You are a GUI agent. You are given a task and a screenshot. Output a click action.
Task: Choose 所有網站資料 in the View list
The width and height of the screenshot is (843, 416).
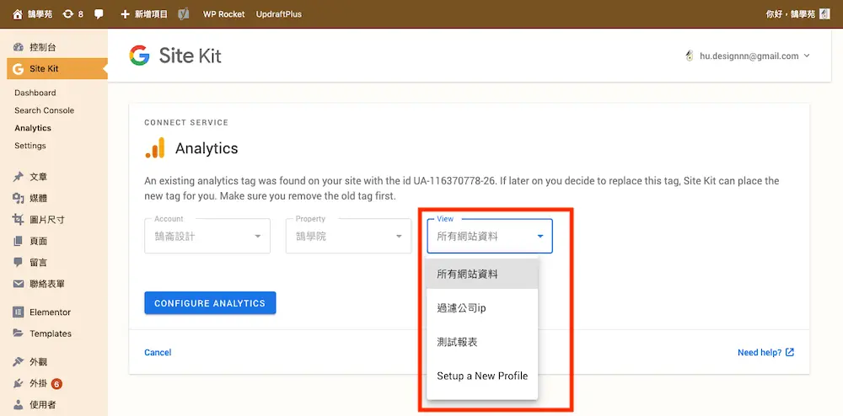(x=482, y=275)
